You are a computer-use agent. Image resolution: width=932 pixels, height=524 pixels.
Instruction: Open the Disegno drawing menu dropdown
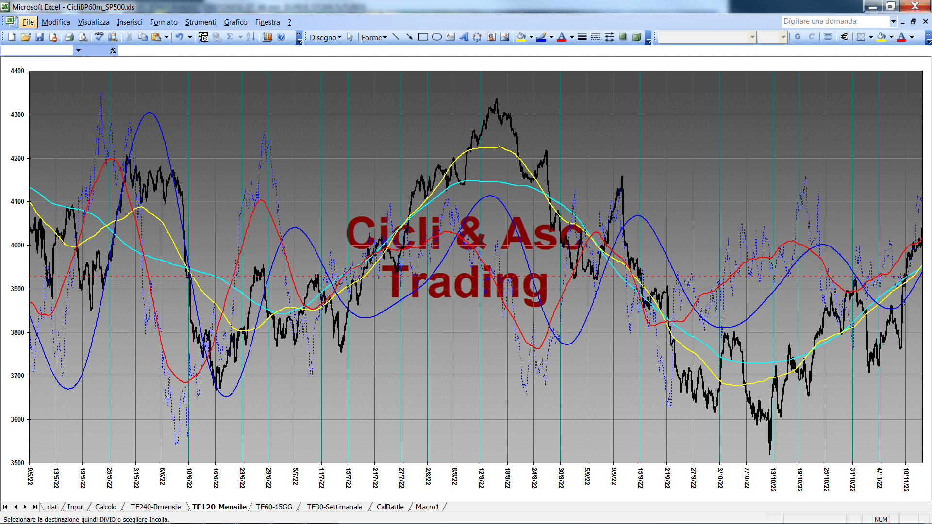(325, 37)
